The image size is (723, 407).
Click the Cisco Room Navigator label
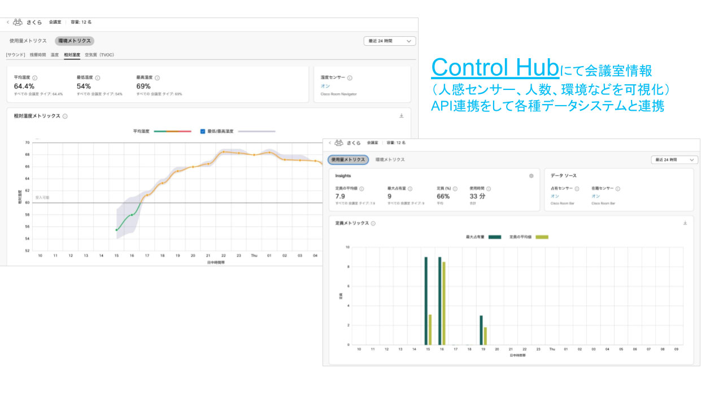pos(339,94)
